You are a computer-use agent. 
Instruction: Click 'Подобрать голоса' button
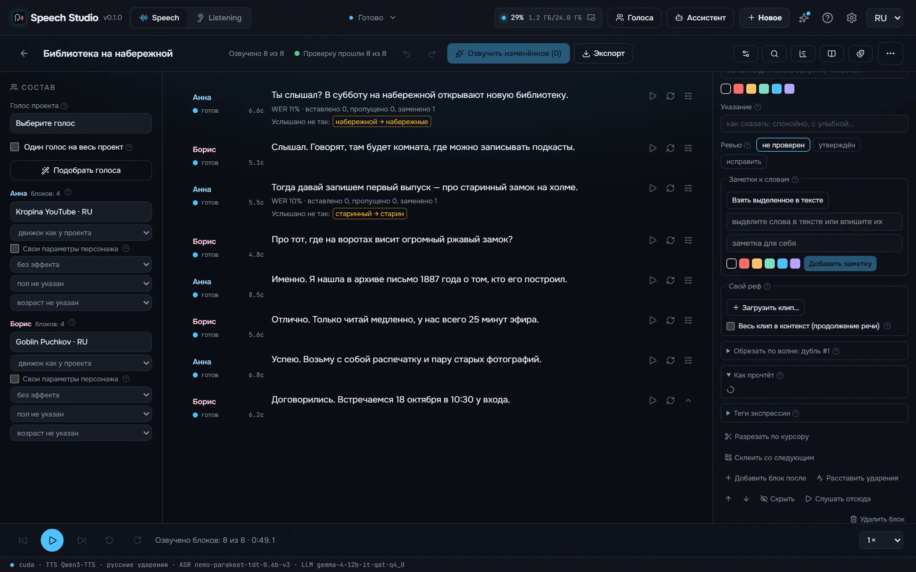(81, 170)
